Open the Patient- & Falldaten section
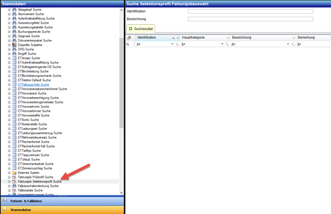Viewport: 331px width, 214px height. tap(62, 201)
